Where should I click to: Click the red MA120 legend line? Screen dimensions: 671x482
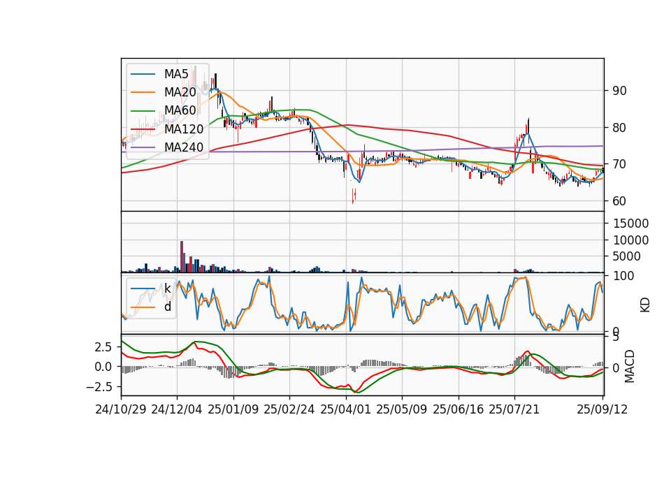coord(143,129)
